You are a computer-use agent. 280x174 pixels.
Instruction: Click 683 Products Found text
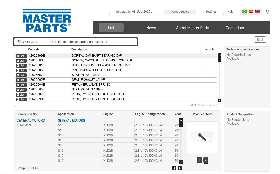click(x=204, y=105)
